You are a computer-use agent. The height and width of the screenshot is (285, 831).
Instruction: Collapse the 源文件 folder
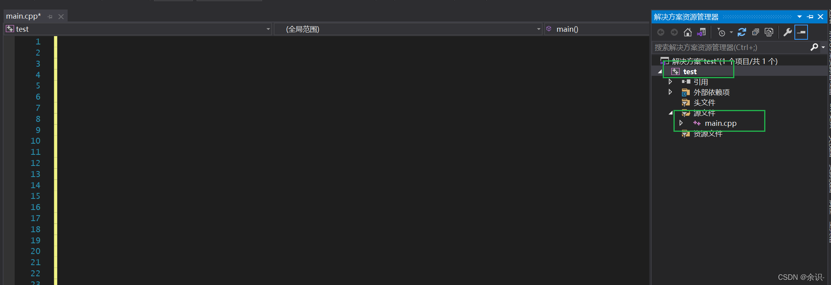pos(671,113)
